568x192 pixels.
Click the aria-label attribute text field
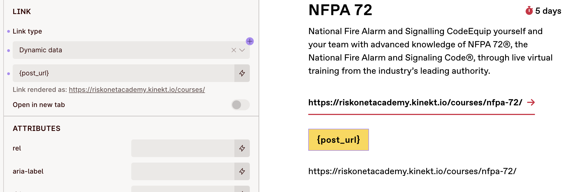(183, 171)
